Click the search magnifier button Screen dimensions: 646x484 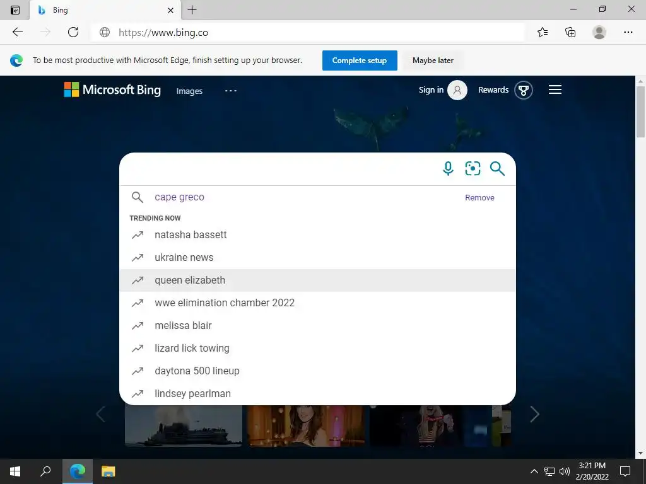pyautogui.click(x=497, y=168)
